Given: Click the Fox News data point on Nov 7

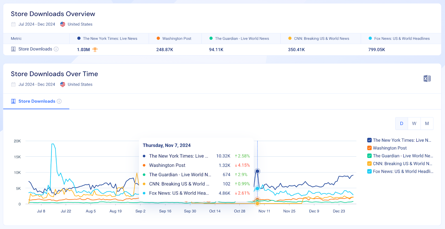Looking at the screenshot, I should [x=257, y=188].
